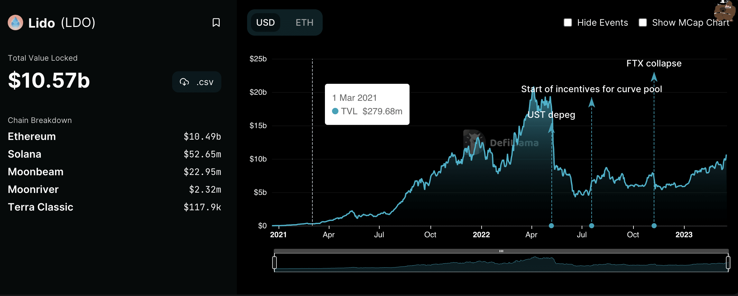The width and height of the screenshot is (738, 296).
Task: Enable the Hide Events checkbox
Action: click(x=567, y=22)
